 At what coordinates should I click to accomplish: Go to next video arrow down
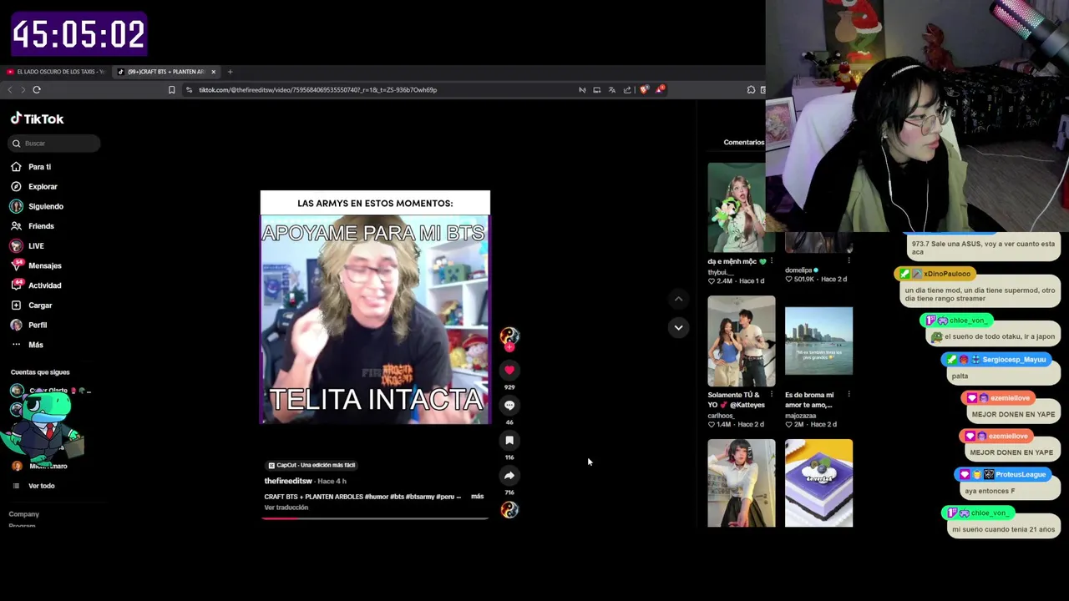(678, 327)
